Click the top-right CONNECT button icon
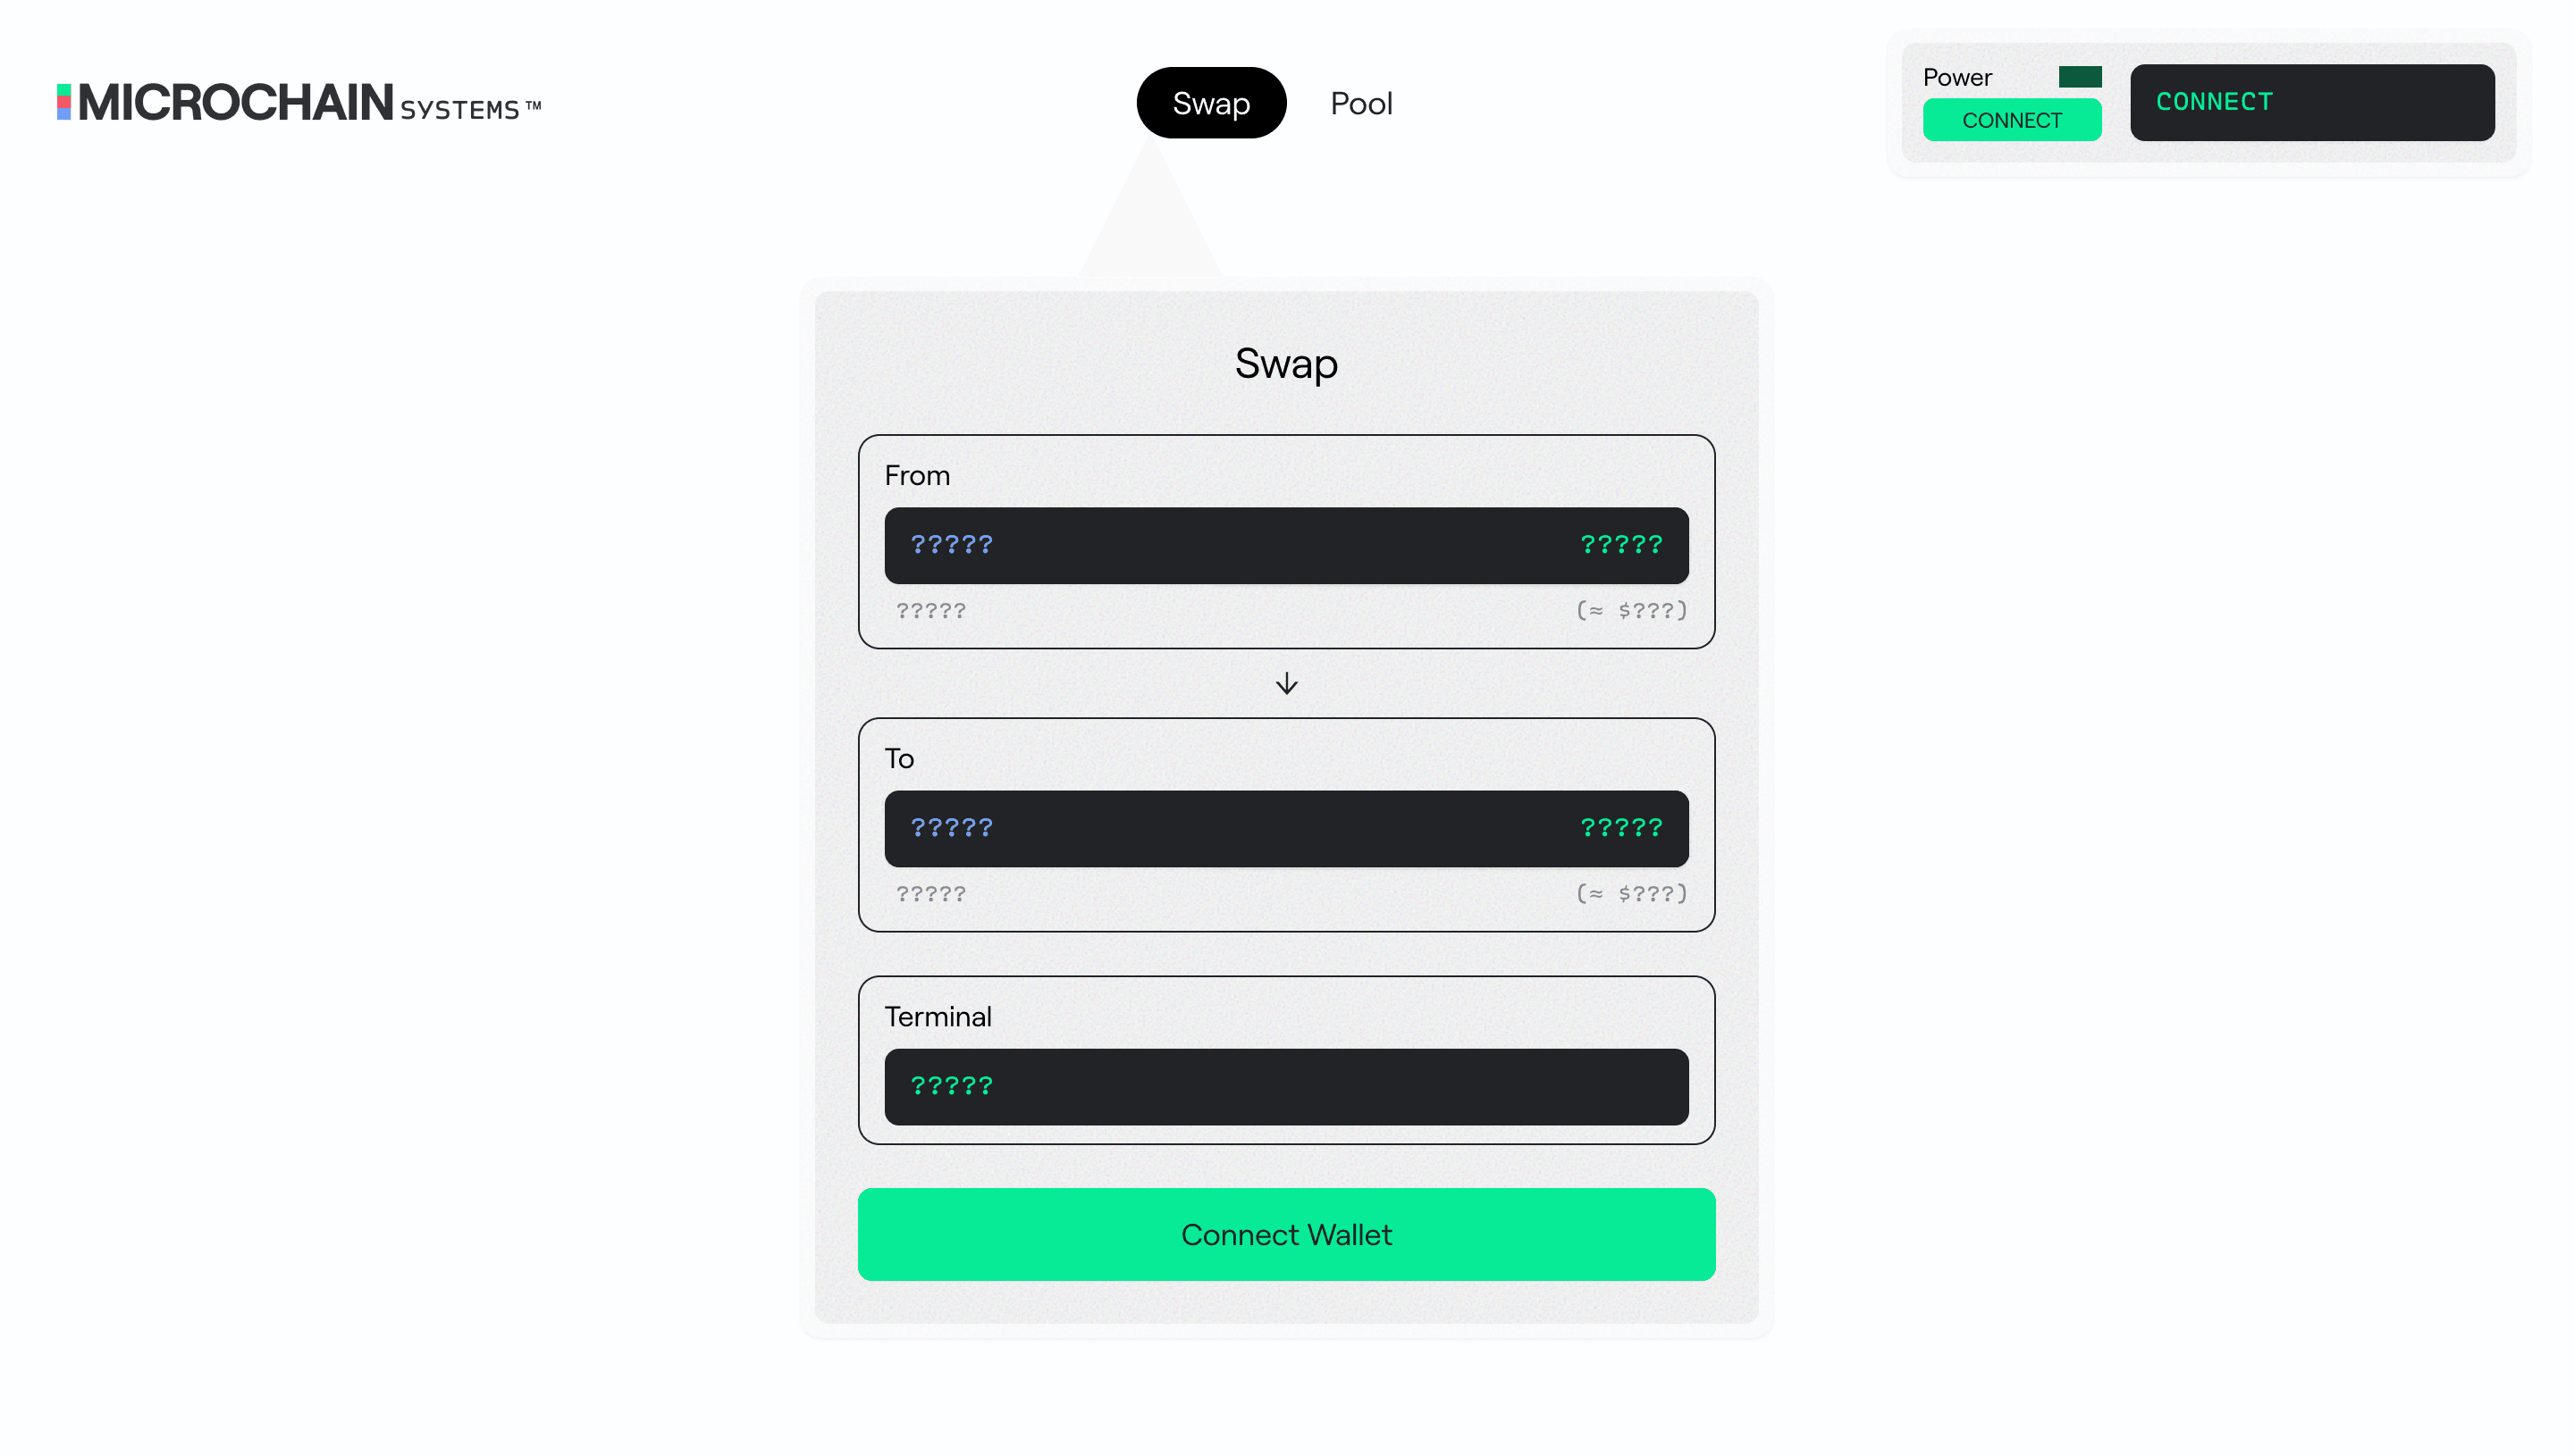Screen dimensions: 2574x1456 tap(2312, 101)
